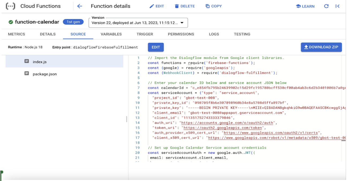Click the DOWNLOAD ZIP button
This screenshot has width=349, height=181.
[321, 47]
